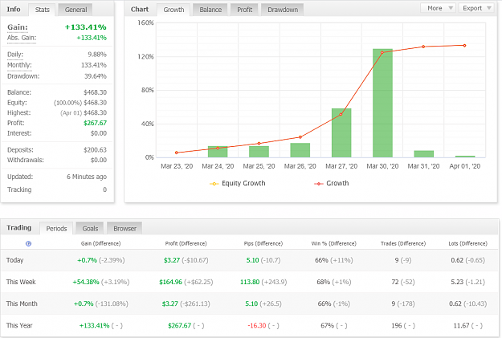Click the Gain label in Info panel

tap(18, 27)
